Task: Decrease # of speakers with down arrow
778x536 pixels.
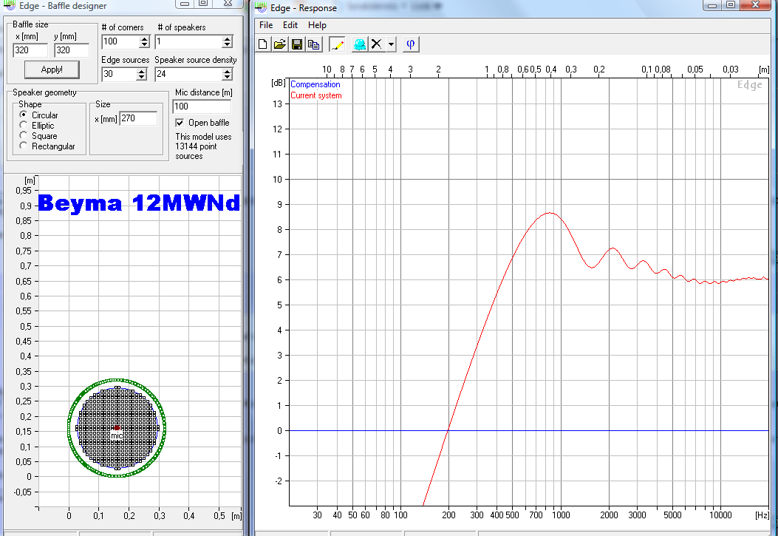Action: 228,44
